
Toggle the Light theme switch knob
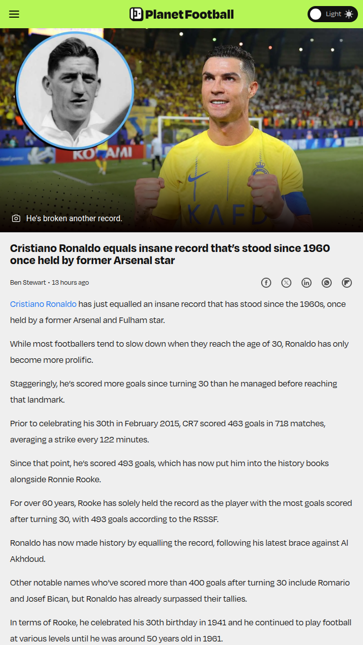coord(316,14)
